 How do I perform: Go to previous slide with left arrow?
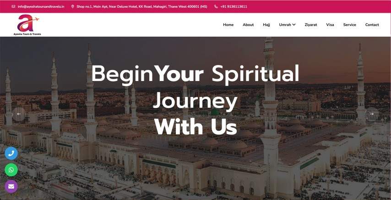click(x=19, y=114)
